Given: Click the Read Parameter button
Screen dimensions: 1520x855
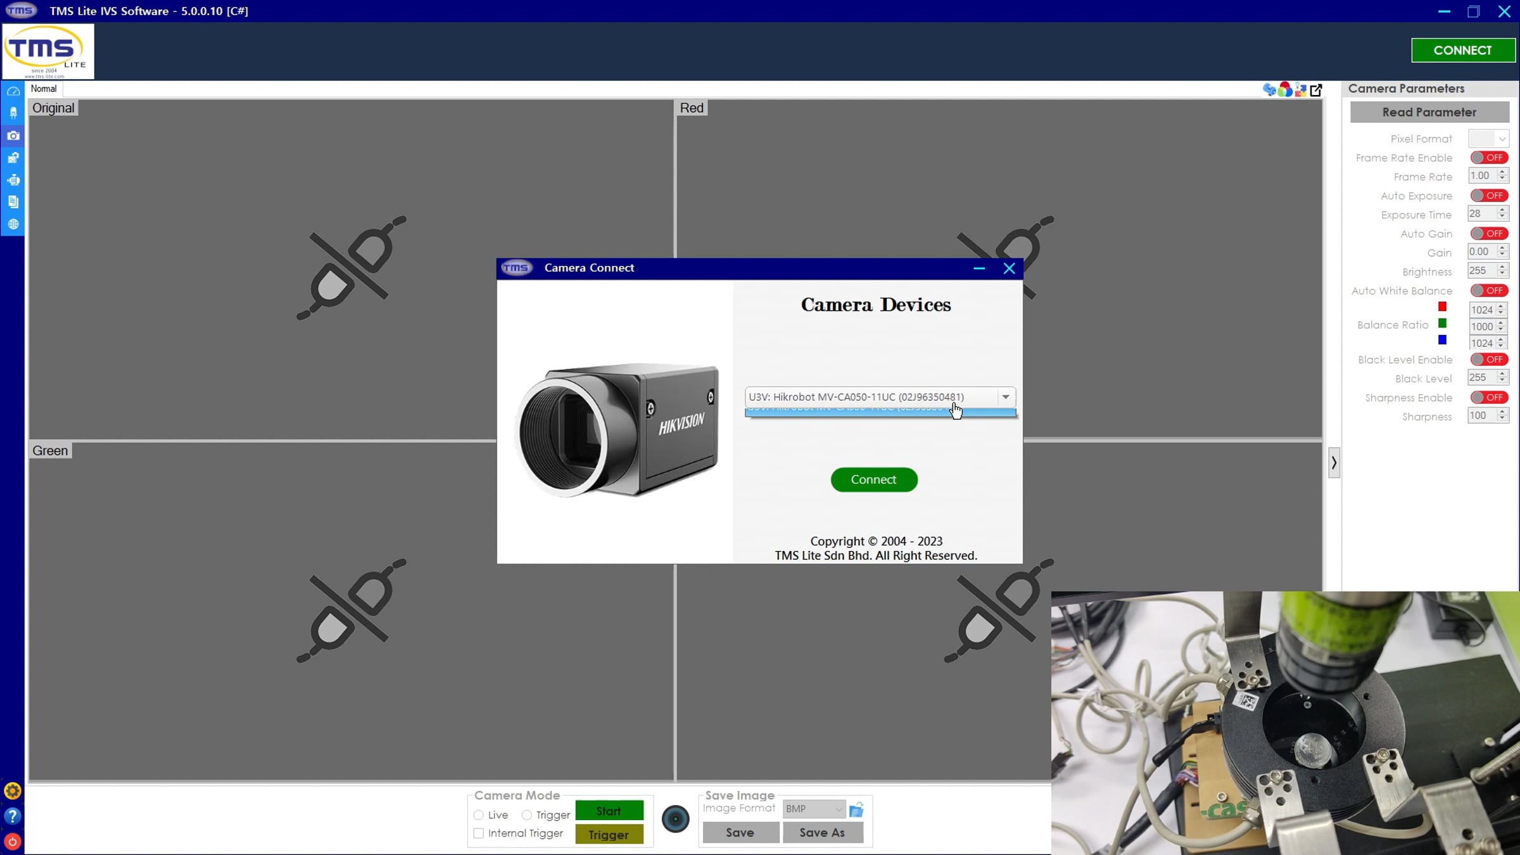Looking at the screenshot, I should (1429, 112).
